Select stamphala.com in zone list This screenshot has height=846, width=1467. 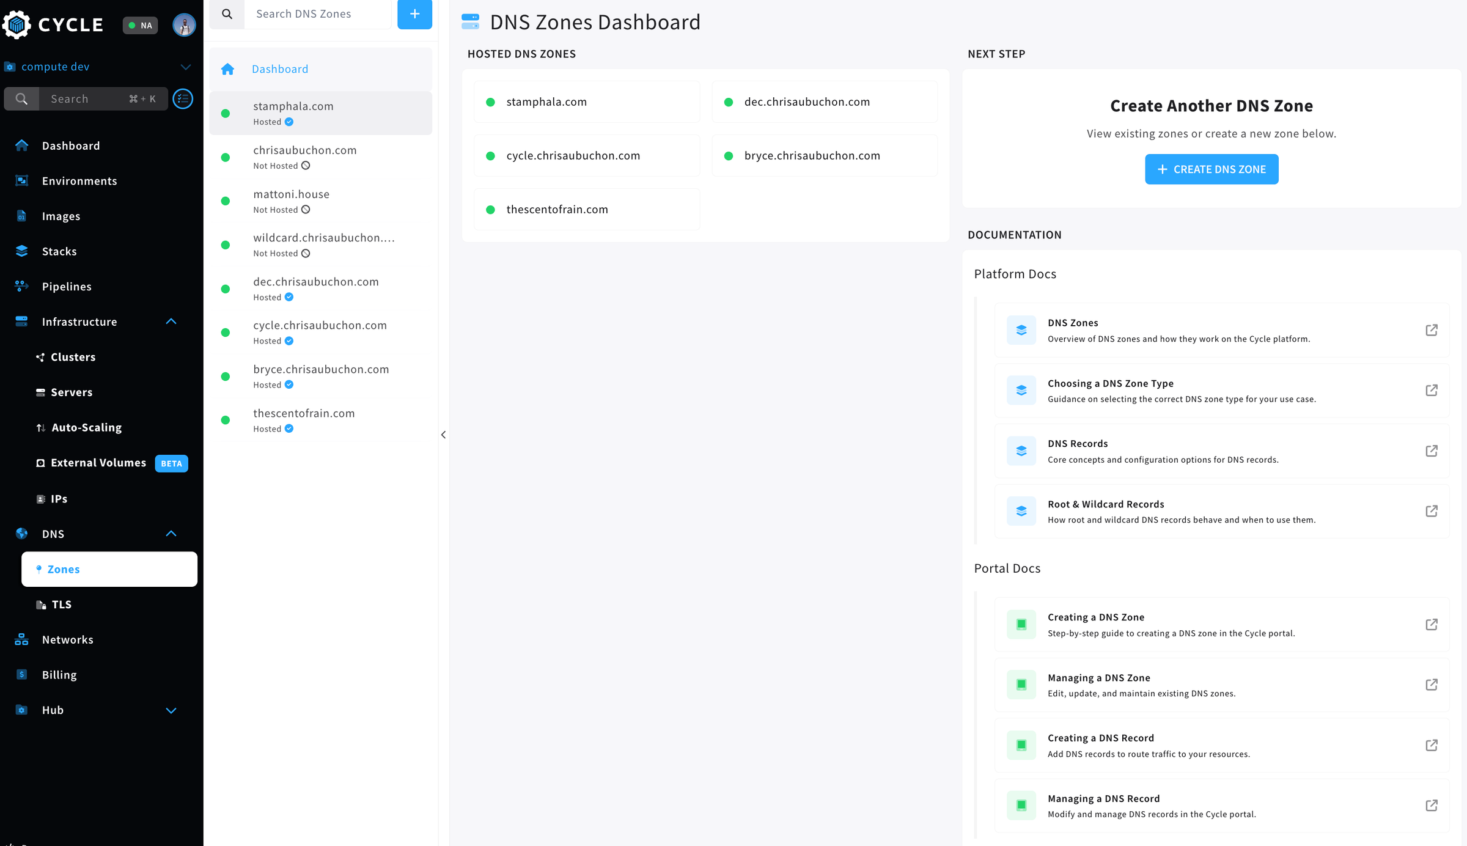coord(321,113)
